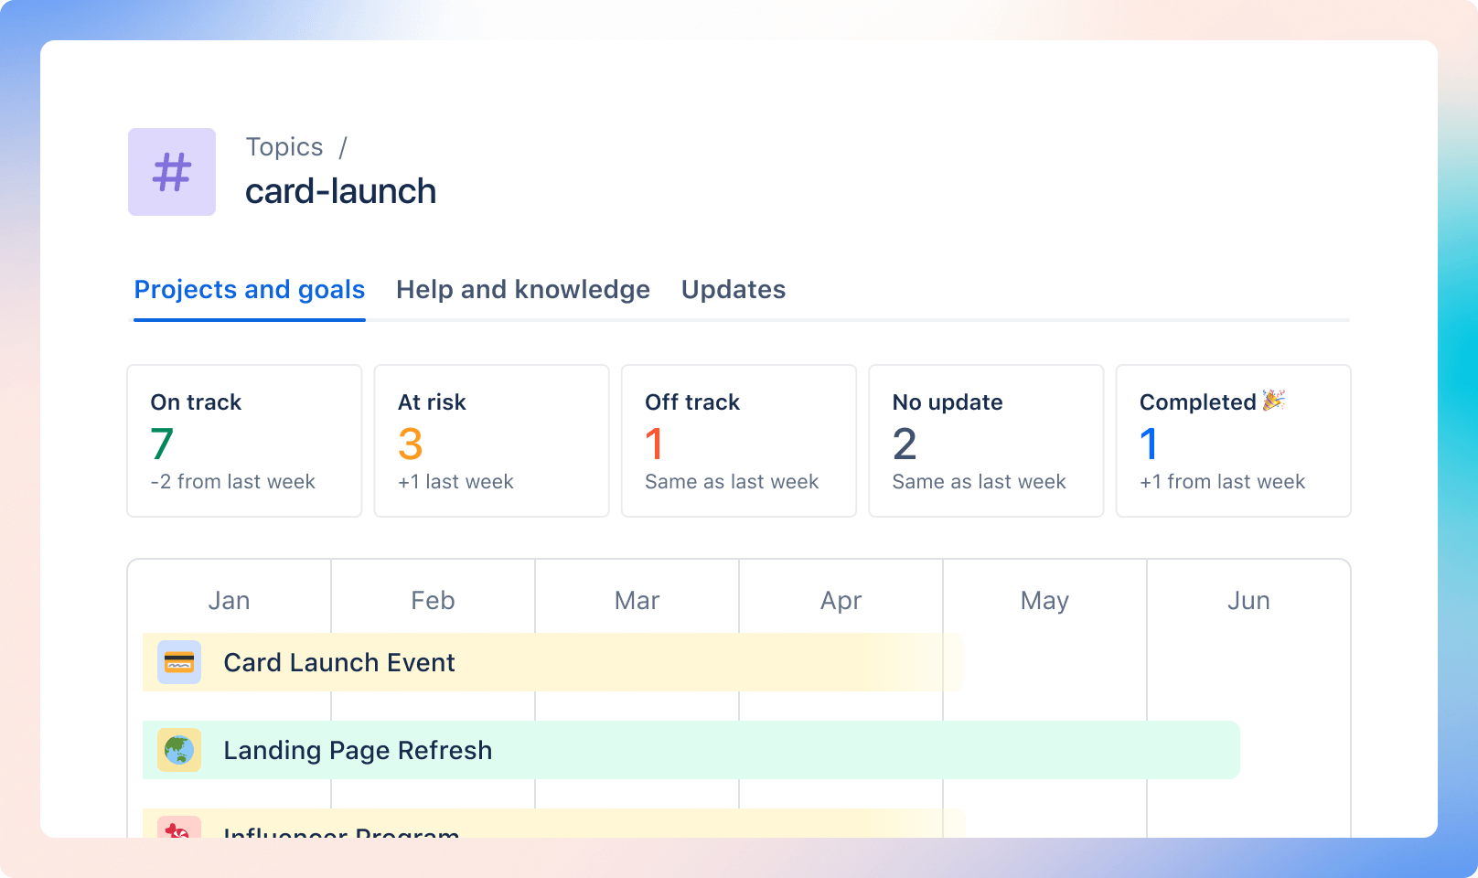Click the card-launch topic title

[x=341, y=191]
